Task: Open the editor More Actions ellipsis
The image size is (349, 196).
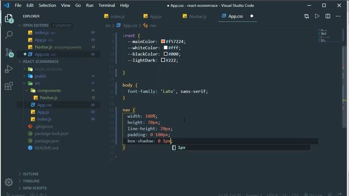Action: pos(338,16)
